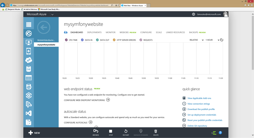Open the RELATIVE dropdown
Screen dimensions: 254x138
(196, 40)
